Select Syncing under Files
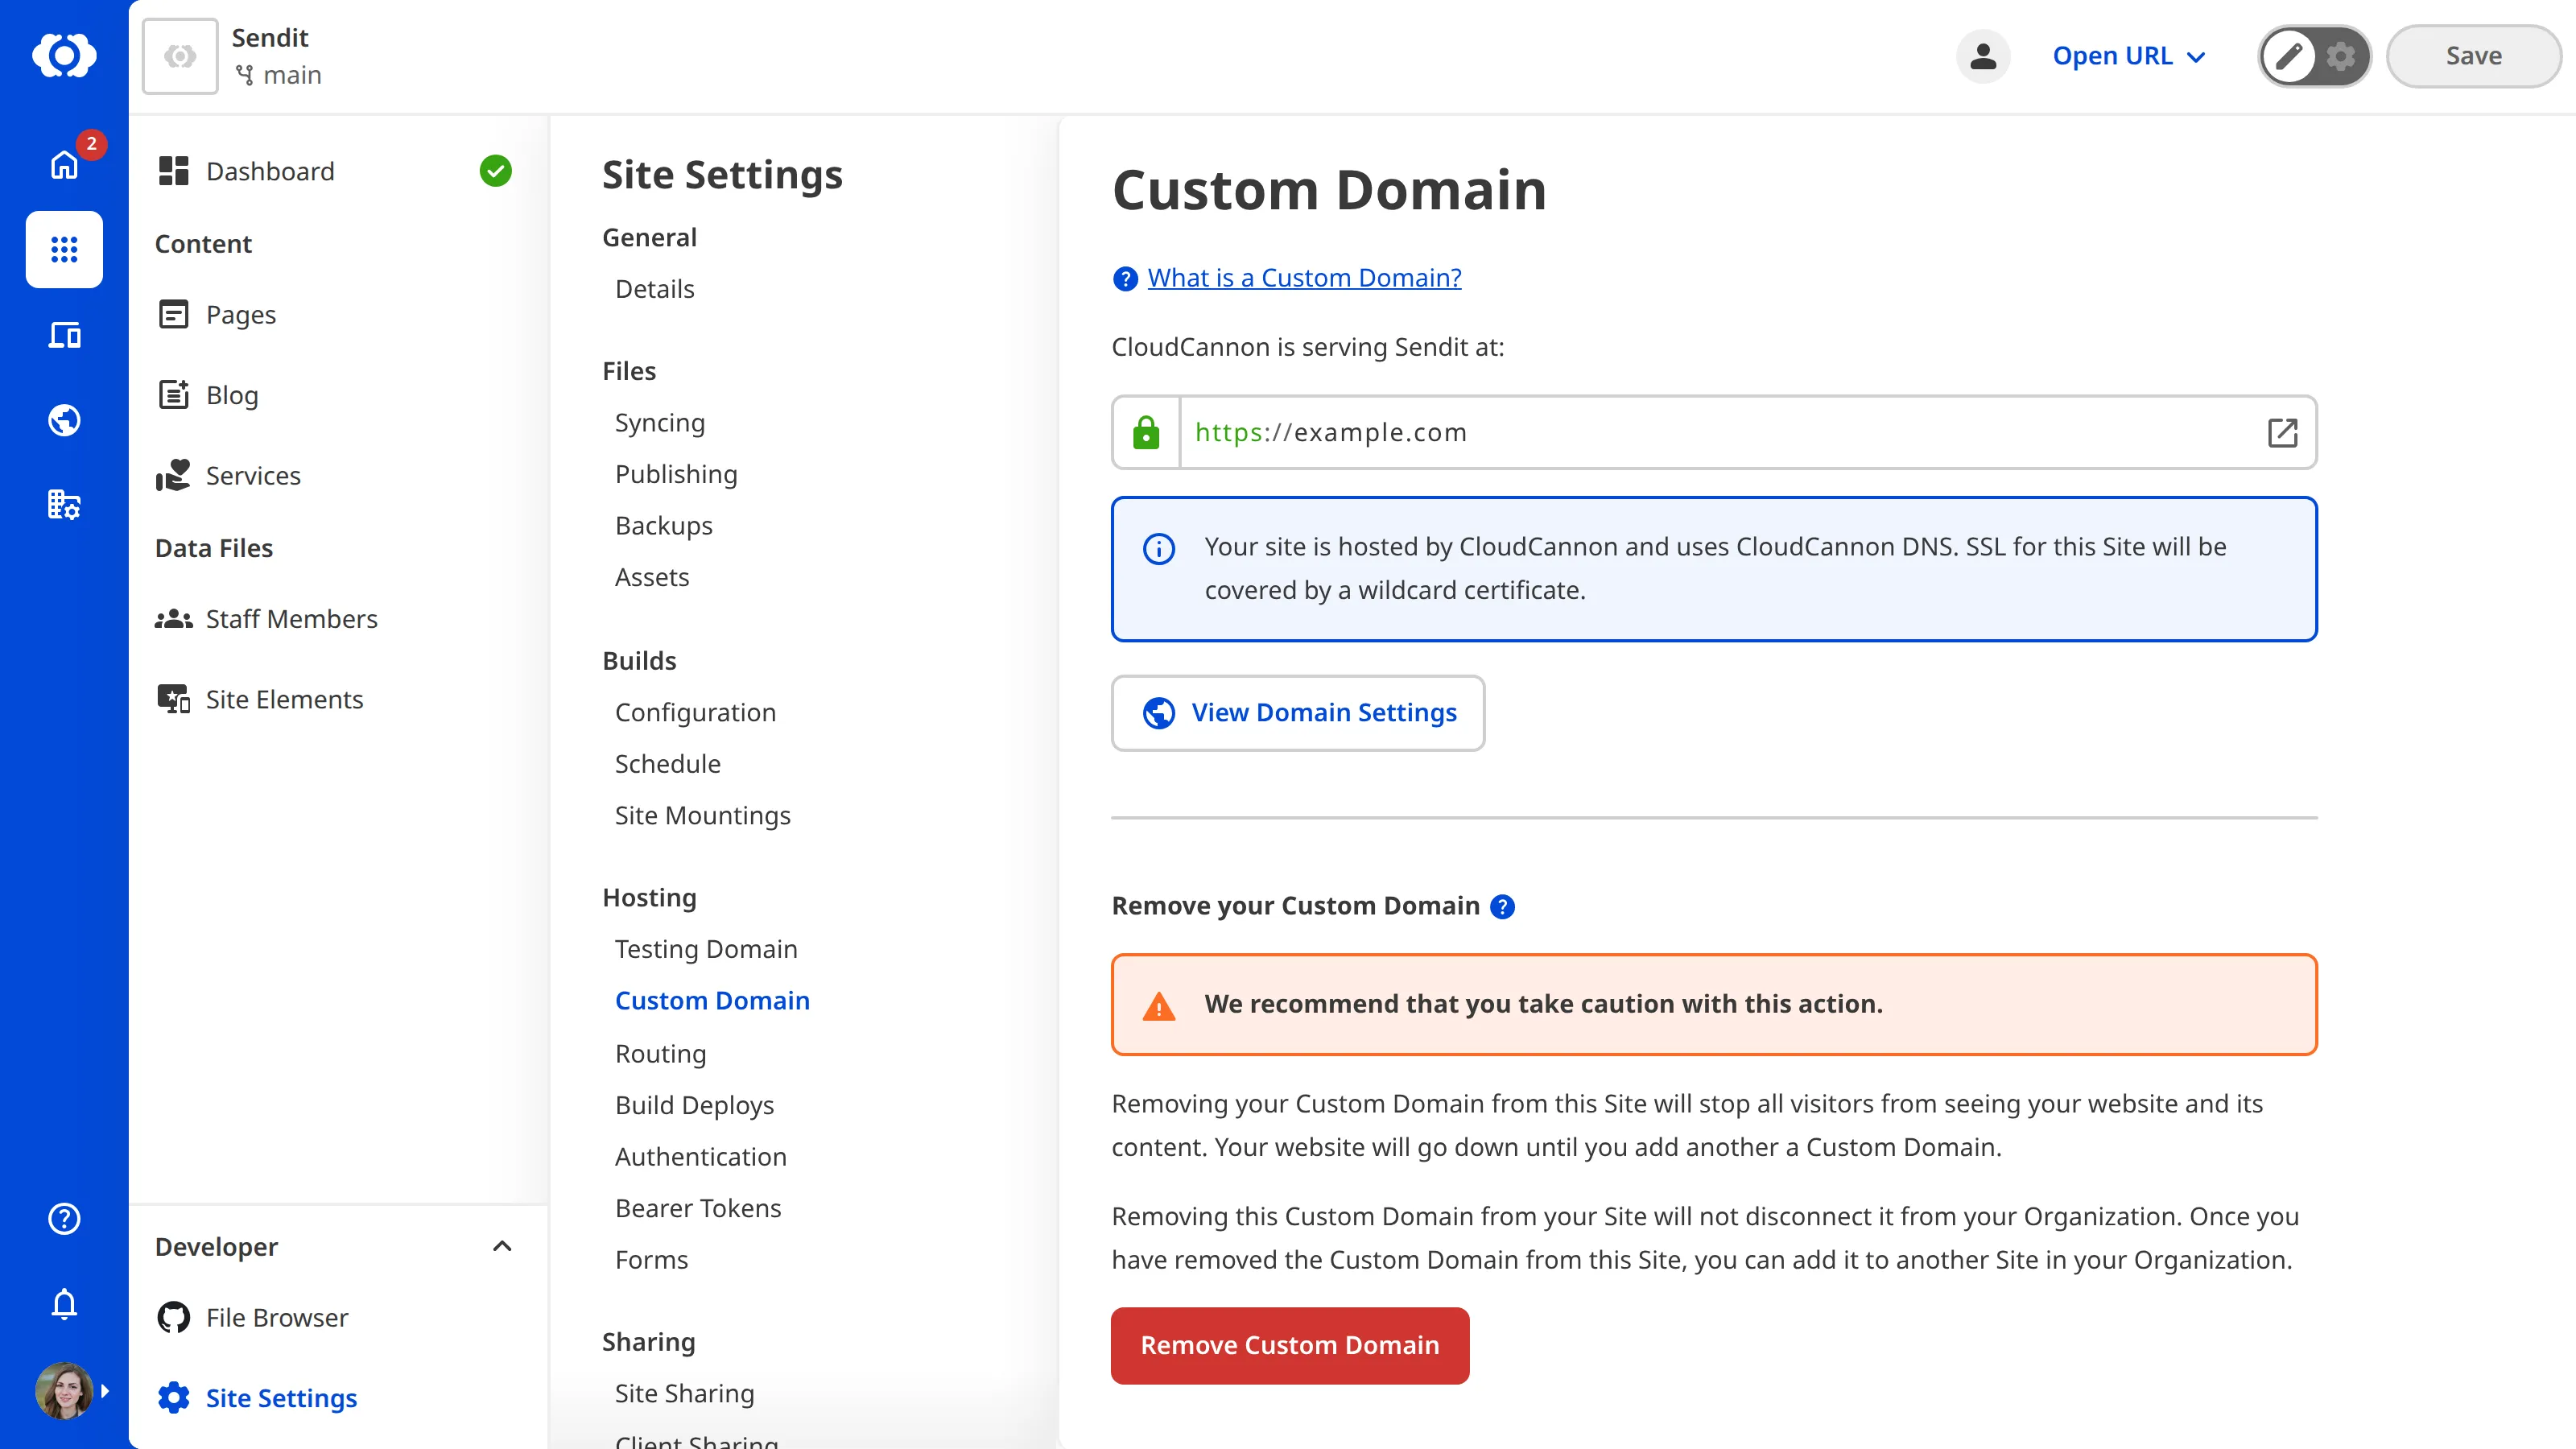The height and width of the screenshot is (1449, 2576). coord(660,423)
